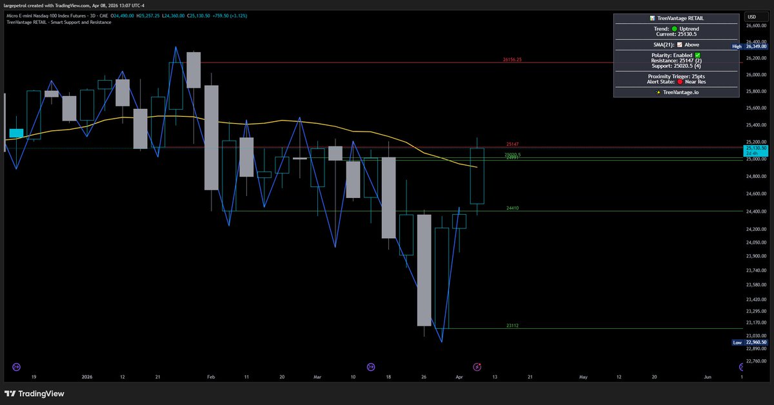774x405 pixels.
Task: Click the red 25147 resistance level label
Action: [x=513, y=144]
